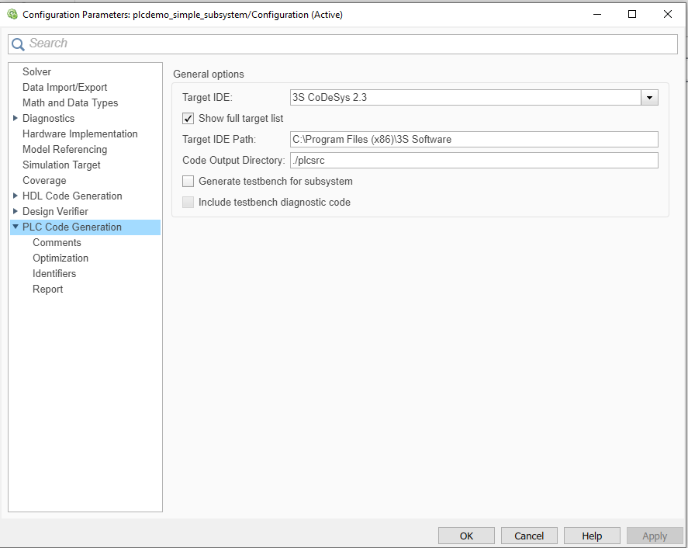The height and width of the screenshot is (548, 688).
Task: Expand the Diagnostics tree node
Action: [x=16, y=119]
